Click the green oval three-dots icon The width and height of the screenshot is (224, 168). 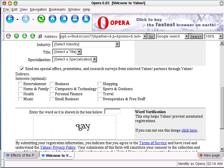pos(17,36)
